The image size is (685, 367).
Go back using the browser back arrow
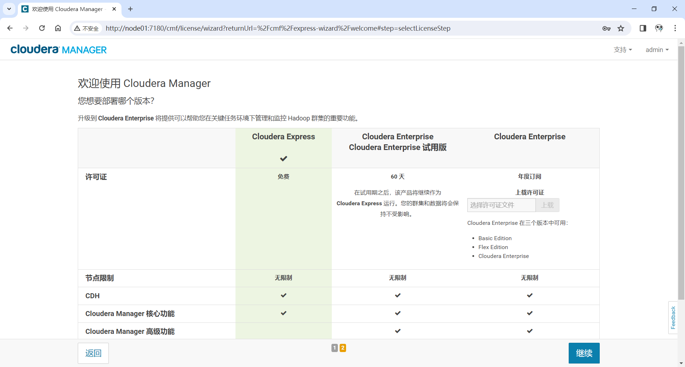10,28
